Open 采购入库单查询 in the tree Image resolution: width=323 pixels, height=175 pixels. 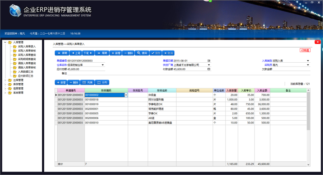(x=27, y=55)
